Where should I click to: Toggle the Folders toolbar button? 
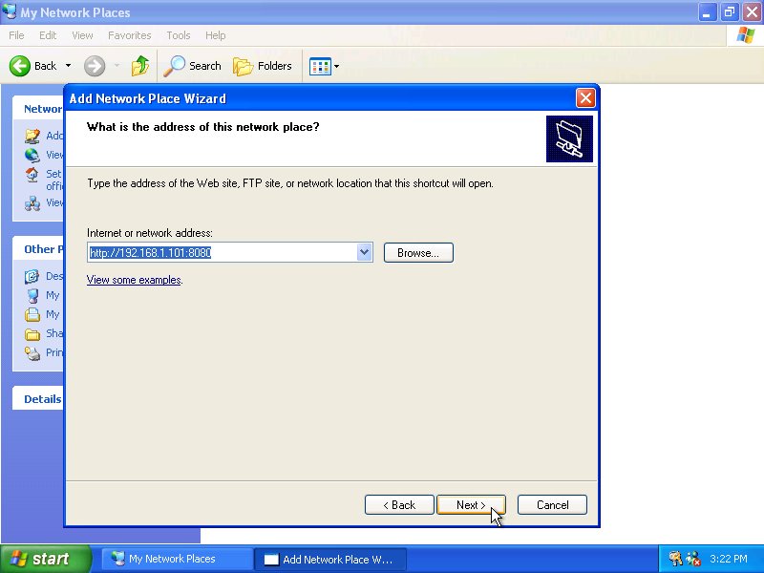[264, 66]
